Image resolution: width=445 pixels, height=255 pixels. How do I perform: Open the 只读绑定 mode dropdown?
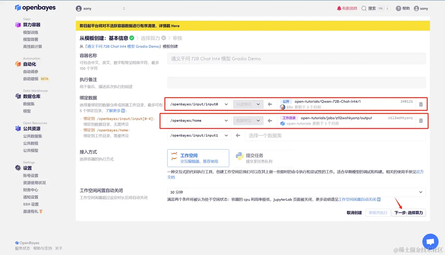(248, 104)
